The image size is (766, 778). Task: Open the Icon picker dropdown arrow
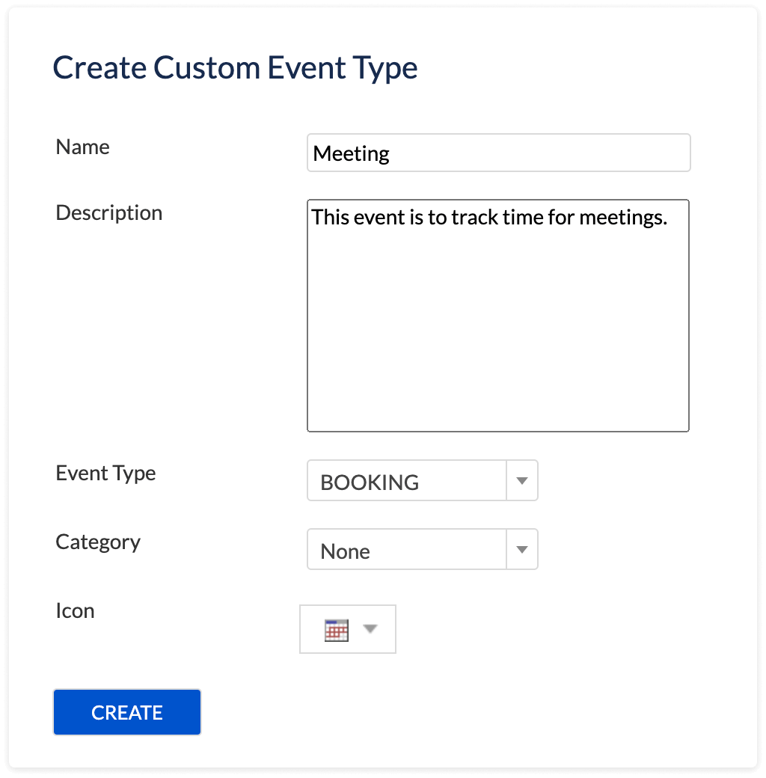tap(370, 629)
